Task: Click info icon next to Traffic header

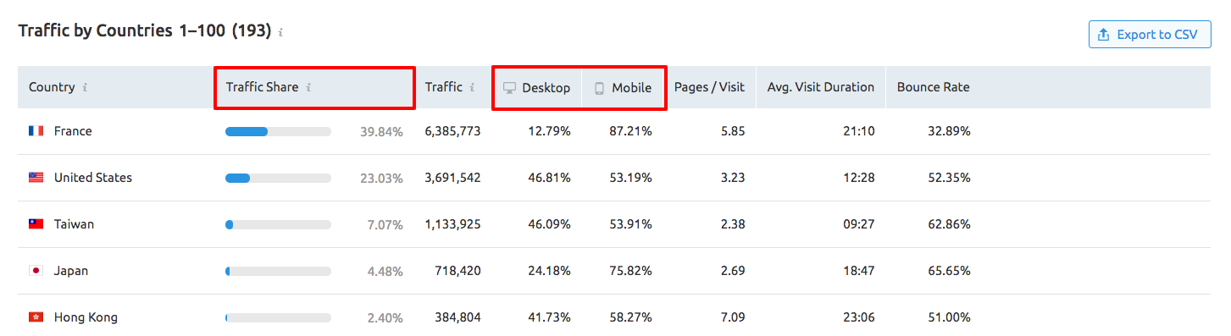Action: coord(473,87)
